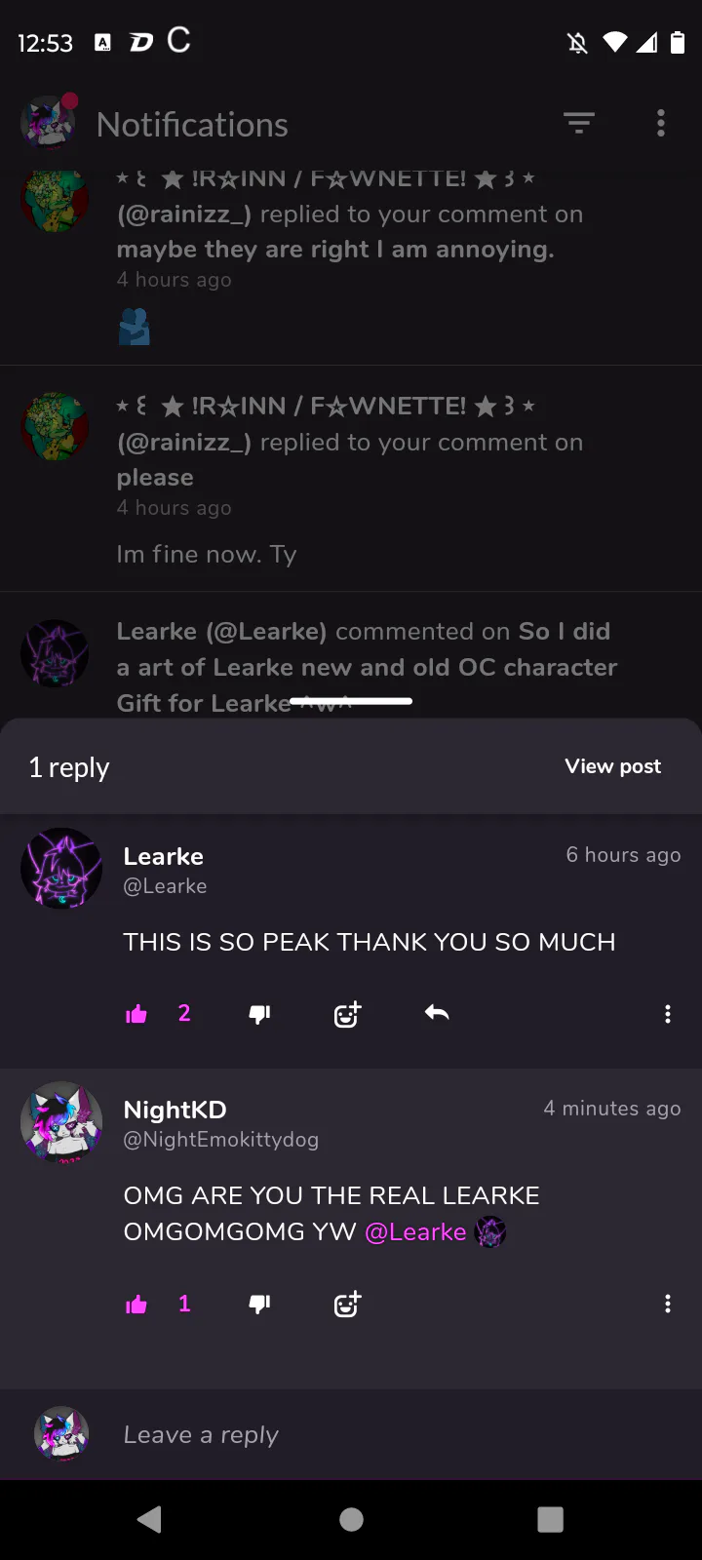Dislike NightKD's reply

[x=259, y=1305]
